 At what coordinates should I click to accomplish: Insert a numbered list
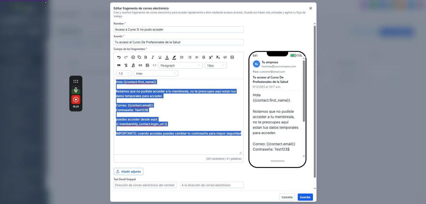pyautogui.click(x=190, y=57)
